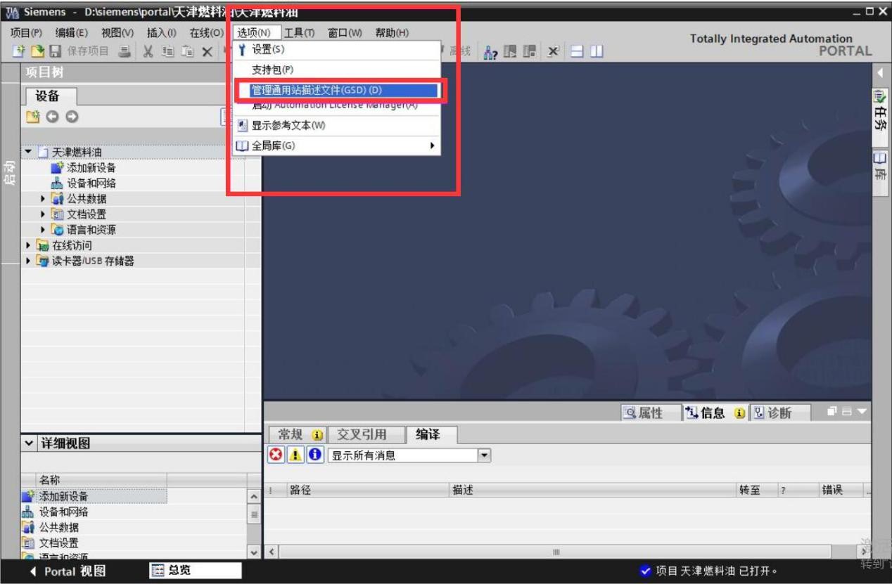Screen dimensions: 892x584
Task: Click the 描述 column header
Action: (x=591, y=491)
